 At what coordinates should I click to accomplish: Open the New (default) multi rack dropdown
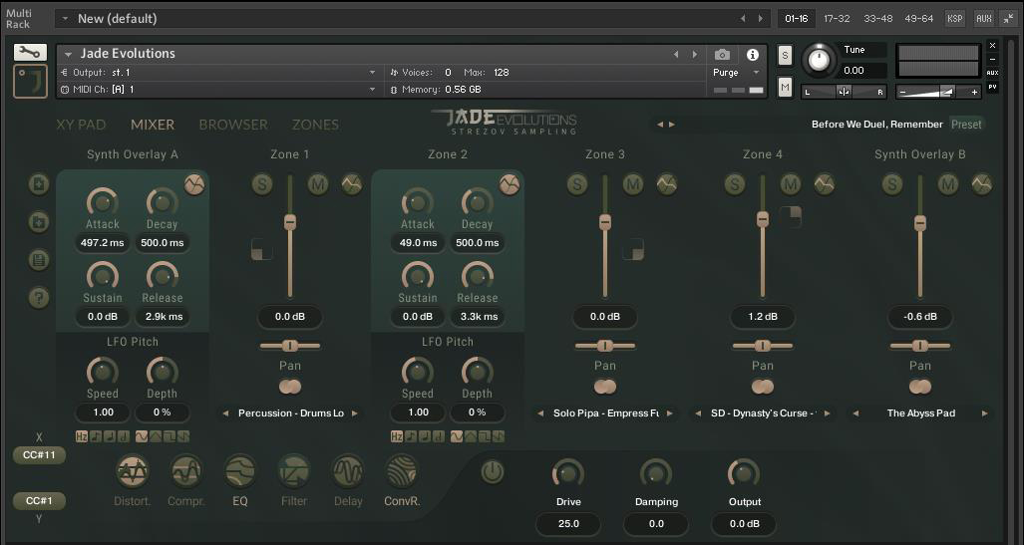pyautogui.click(x=65, y=19)
